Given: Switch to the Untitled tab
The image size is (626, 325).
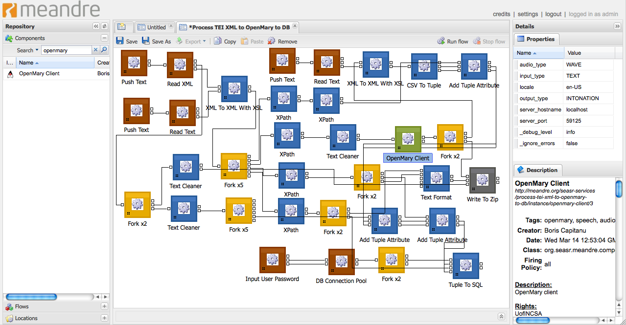Looking at the screenshot, I should 154,27.
